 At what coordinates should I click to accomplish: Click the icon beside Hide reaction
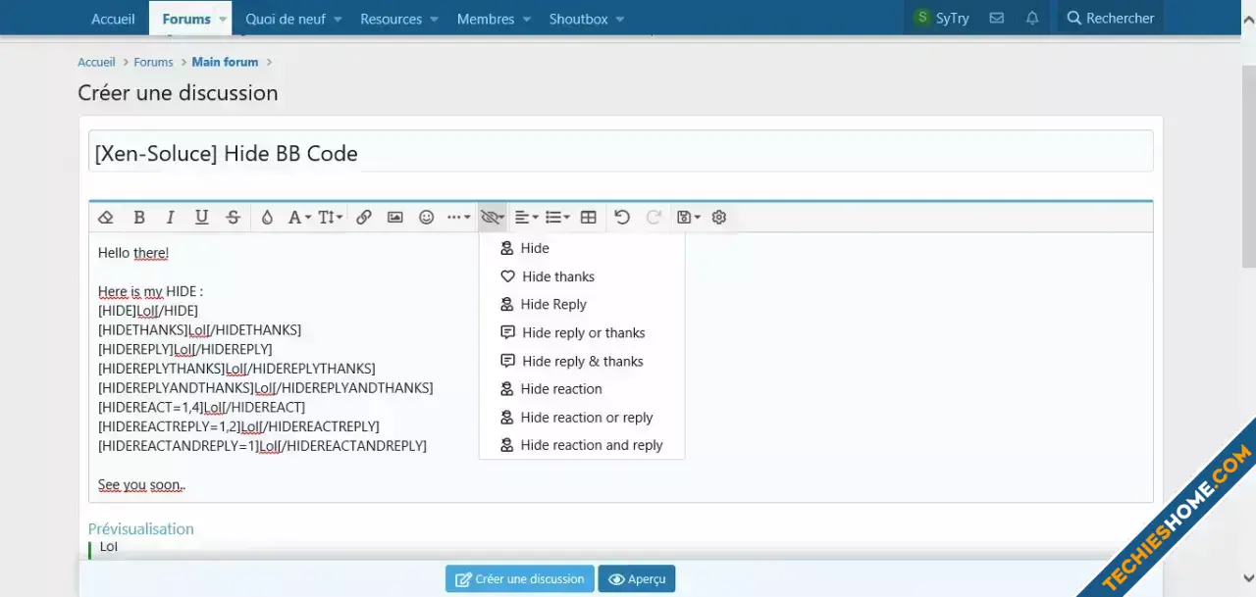coord(507,388)
